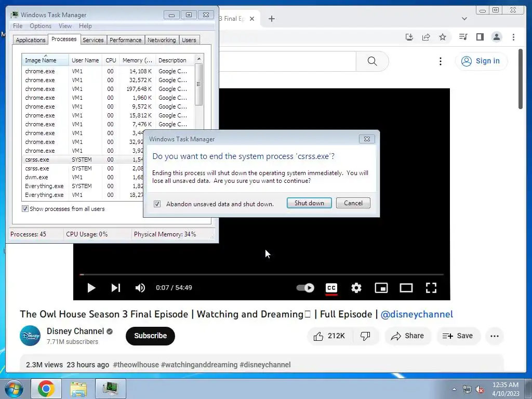Click the YouTube search button
Screen dimensions: 532x399
click(372, 61)
